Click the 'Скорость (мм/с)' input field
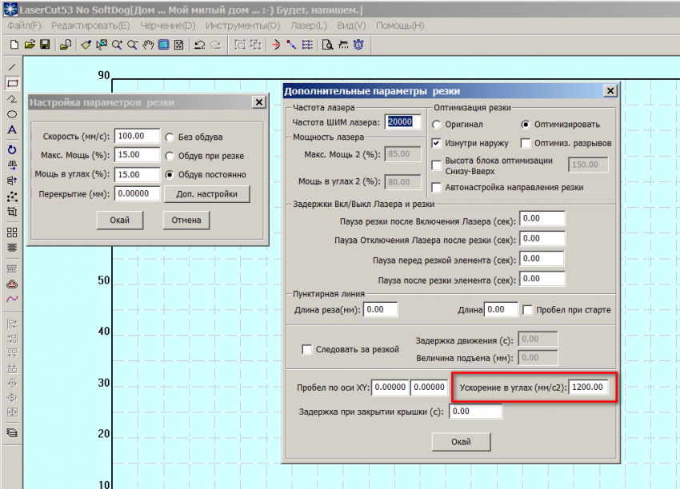This screenshot has width=680, height=489. click(x=137, y=137)
